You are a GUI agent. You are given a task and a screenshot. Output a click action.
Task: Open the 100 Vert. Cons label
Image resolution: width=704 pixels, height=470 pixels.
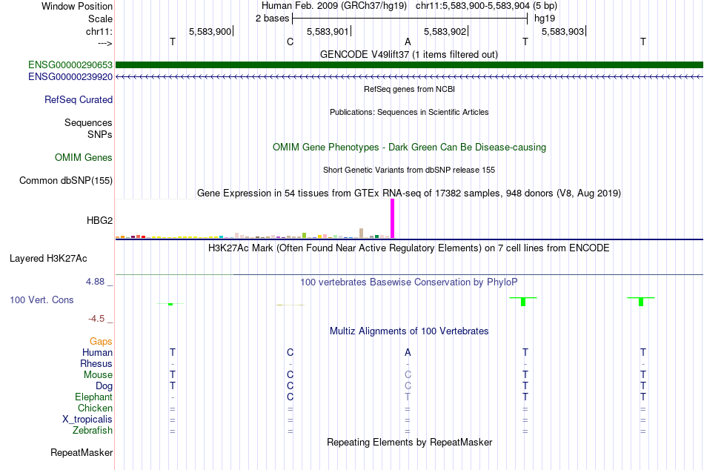41,299
